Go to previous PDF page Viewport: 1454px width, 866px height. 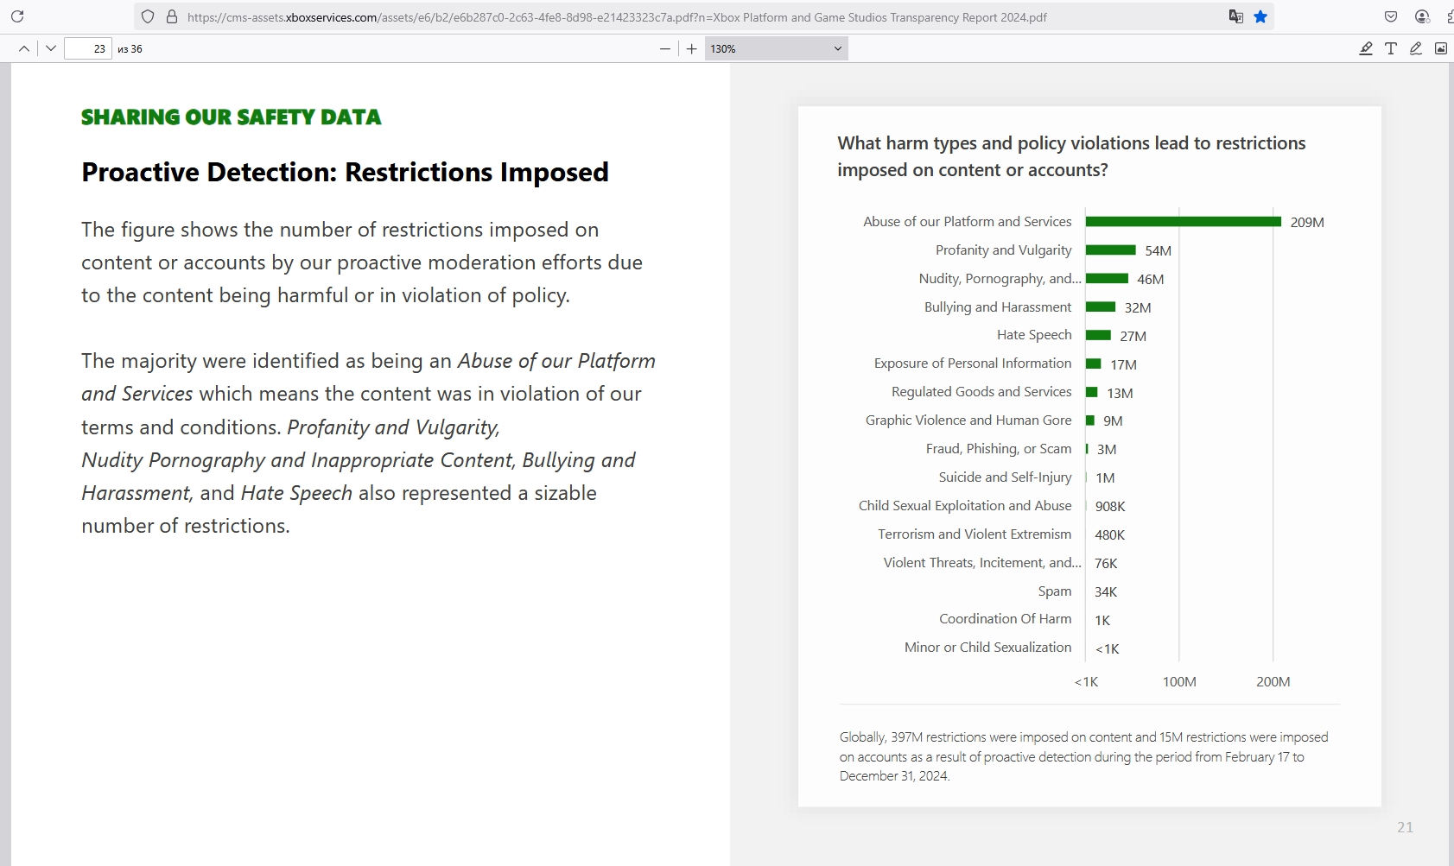tap(24, 48)
